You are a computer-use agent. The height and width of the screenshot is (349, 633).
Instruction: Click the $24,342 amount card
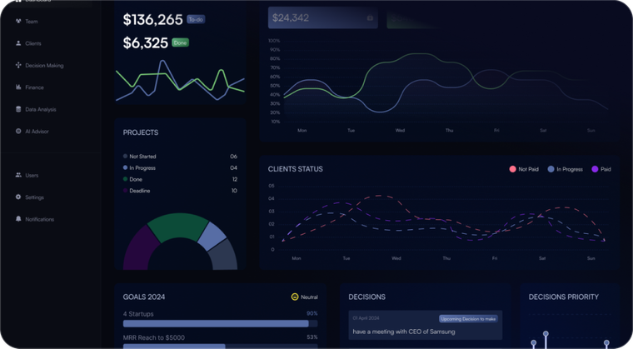322,17
